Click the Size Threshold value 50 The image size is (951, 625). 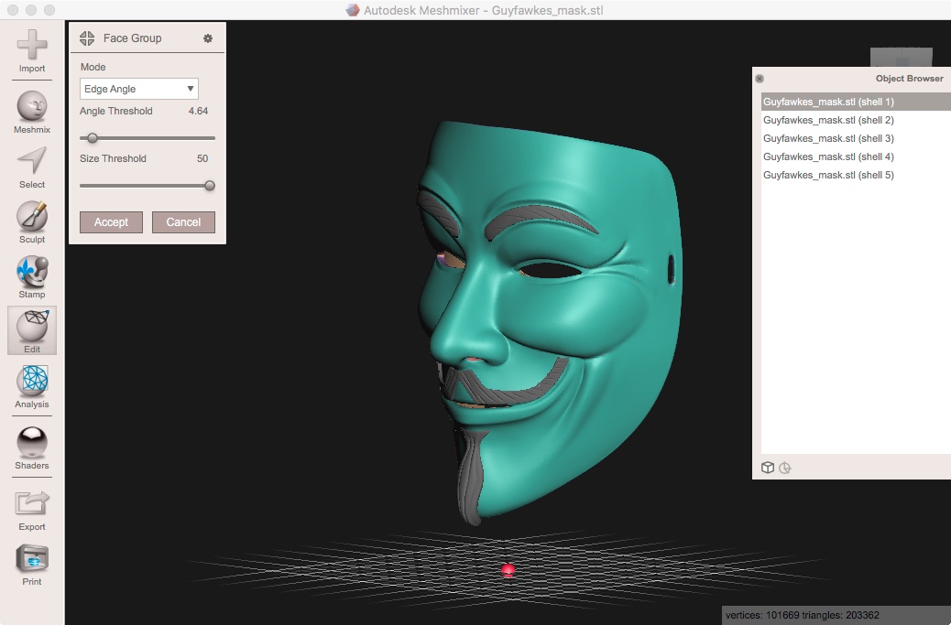[202, 158]
